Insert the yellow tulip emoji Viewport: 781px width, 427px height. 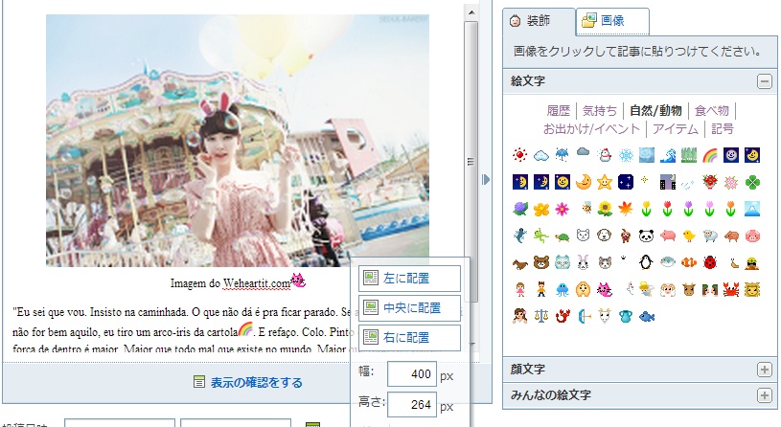[x=647, y=209]
